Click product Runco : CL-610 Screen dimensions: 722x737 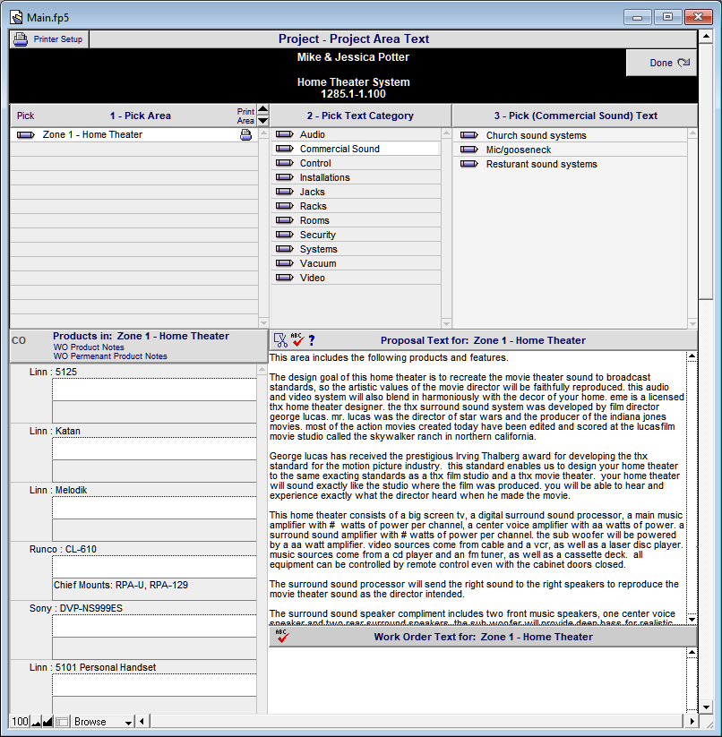pyautogui.click(x=63, y=549)
